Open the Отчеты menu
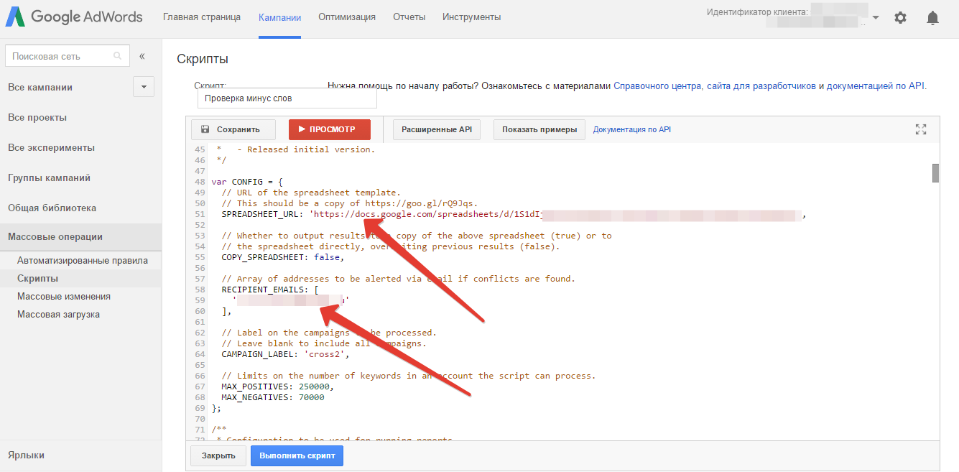 pyautogui.click(x=409, y=17)
